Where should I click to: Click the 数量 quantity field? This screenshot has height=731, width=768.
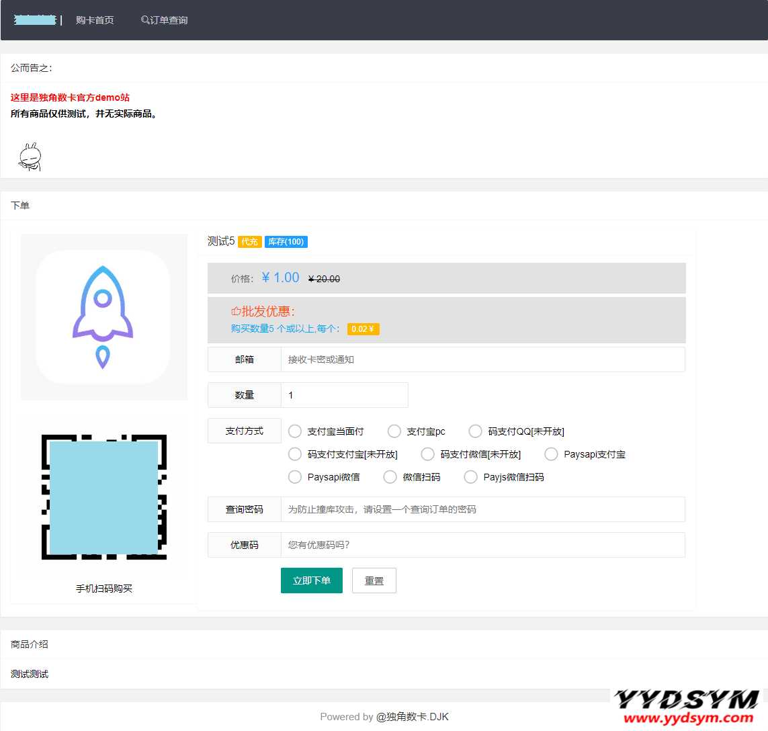(344, 395)
